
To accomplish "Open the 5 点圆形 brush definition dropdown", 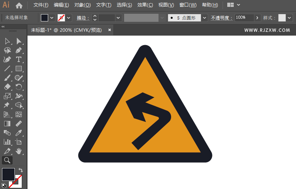I will [x=204, y=18].
